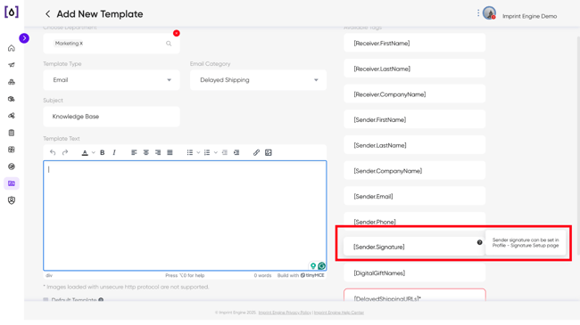Viewport: 580px width, 325px height.
Task: Open the Home icon in the sidebar
Action: point(12,48)
